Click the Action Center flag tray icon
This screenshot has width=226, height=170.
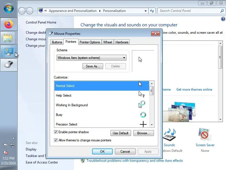pos(5,145)
